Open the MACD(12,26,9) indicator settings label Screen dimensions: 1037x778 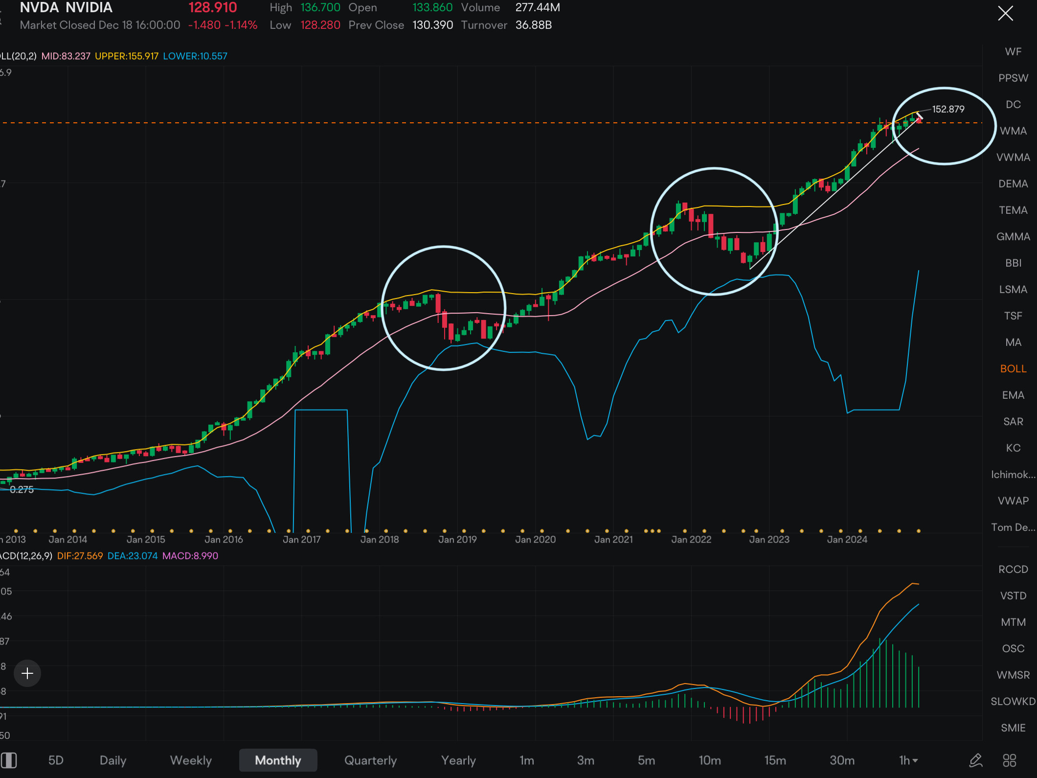coord(26,556)
